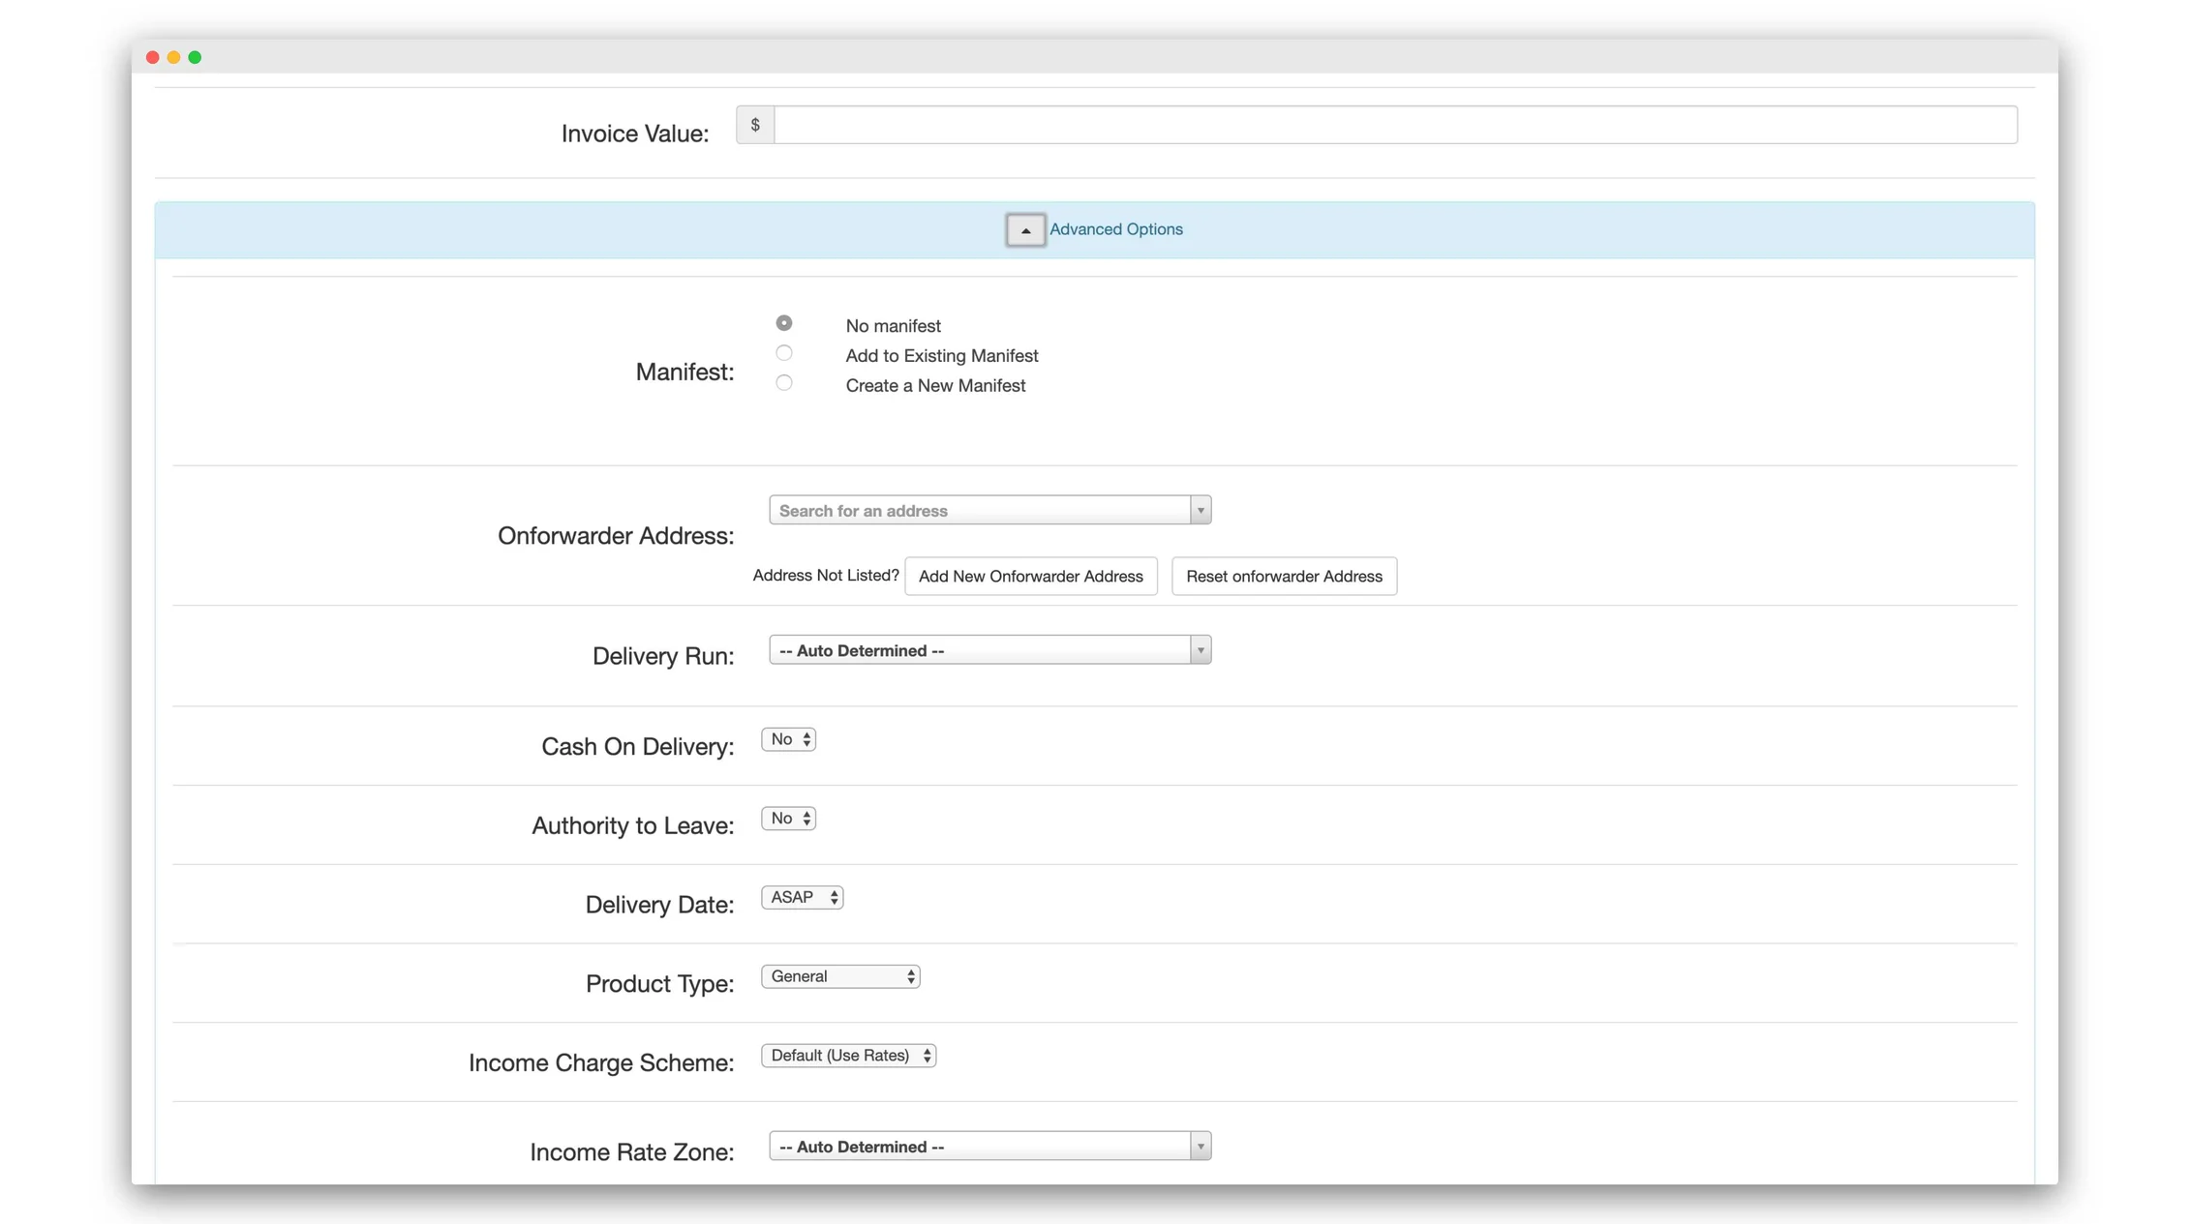Open the Cash On Delivery select

[x=789, y=739]
